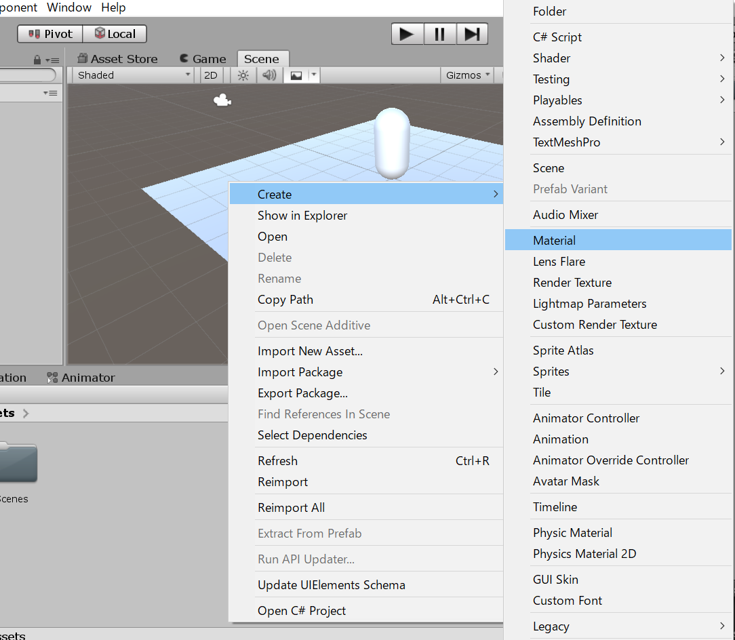Image resolution: width=735 pixels, height=640 pixels.
Task: Choose Create in the context menu
Action: click(366, 194)
